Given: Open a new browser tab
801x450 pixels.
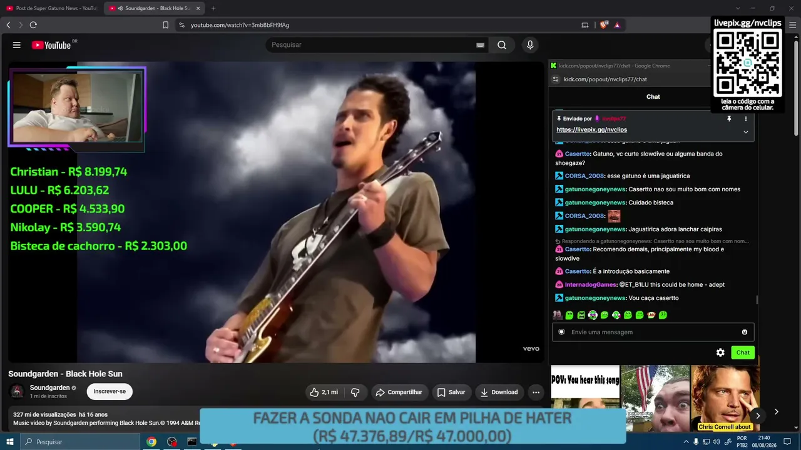Looking at the screenshot, I should point(213,8).
